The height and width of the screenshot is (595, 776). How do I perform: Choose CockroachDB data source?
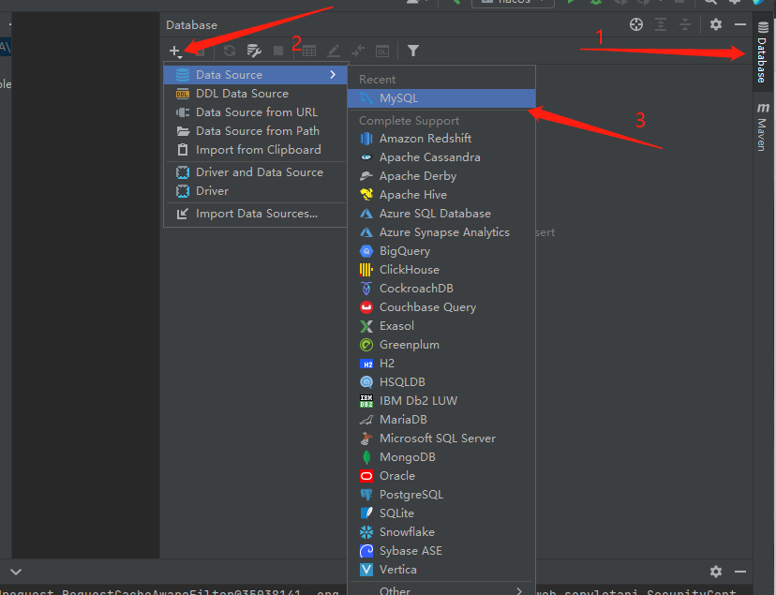[441, 289]
